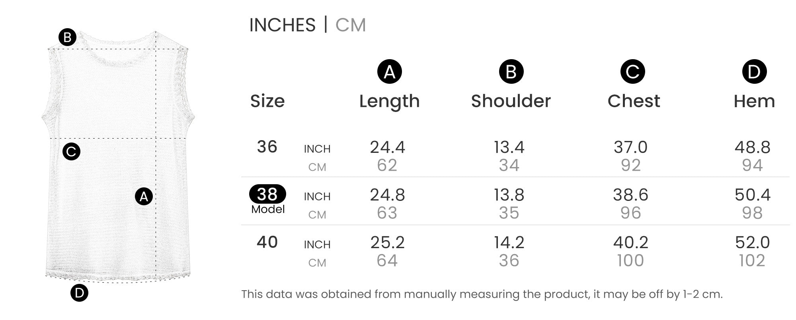Select the A length marker on garment diagram
The width and height of the screenshot is (796, 320).
[144, 196]
